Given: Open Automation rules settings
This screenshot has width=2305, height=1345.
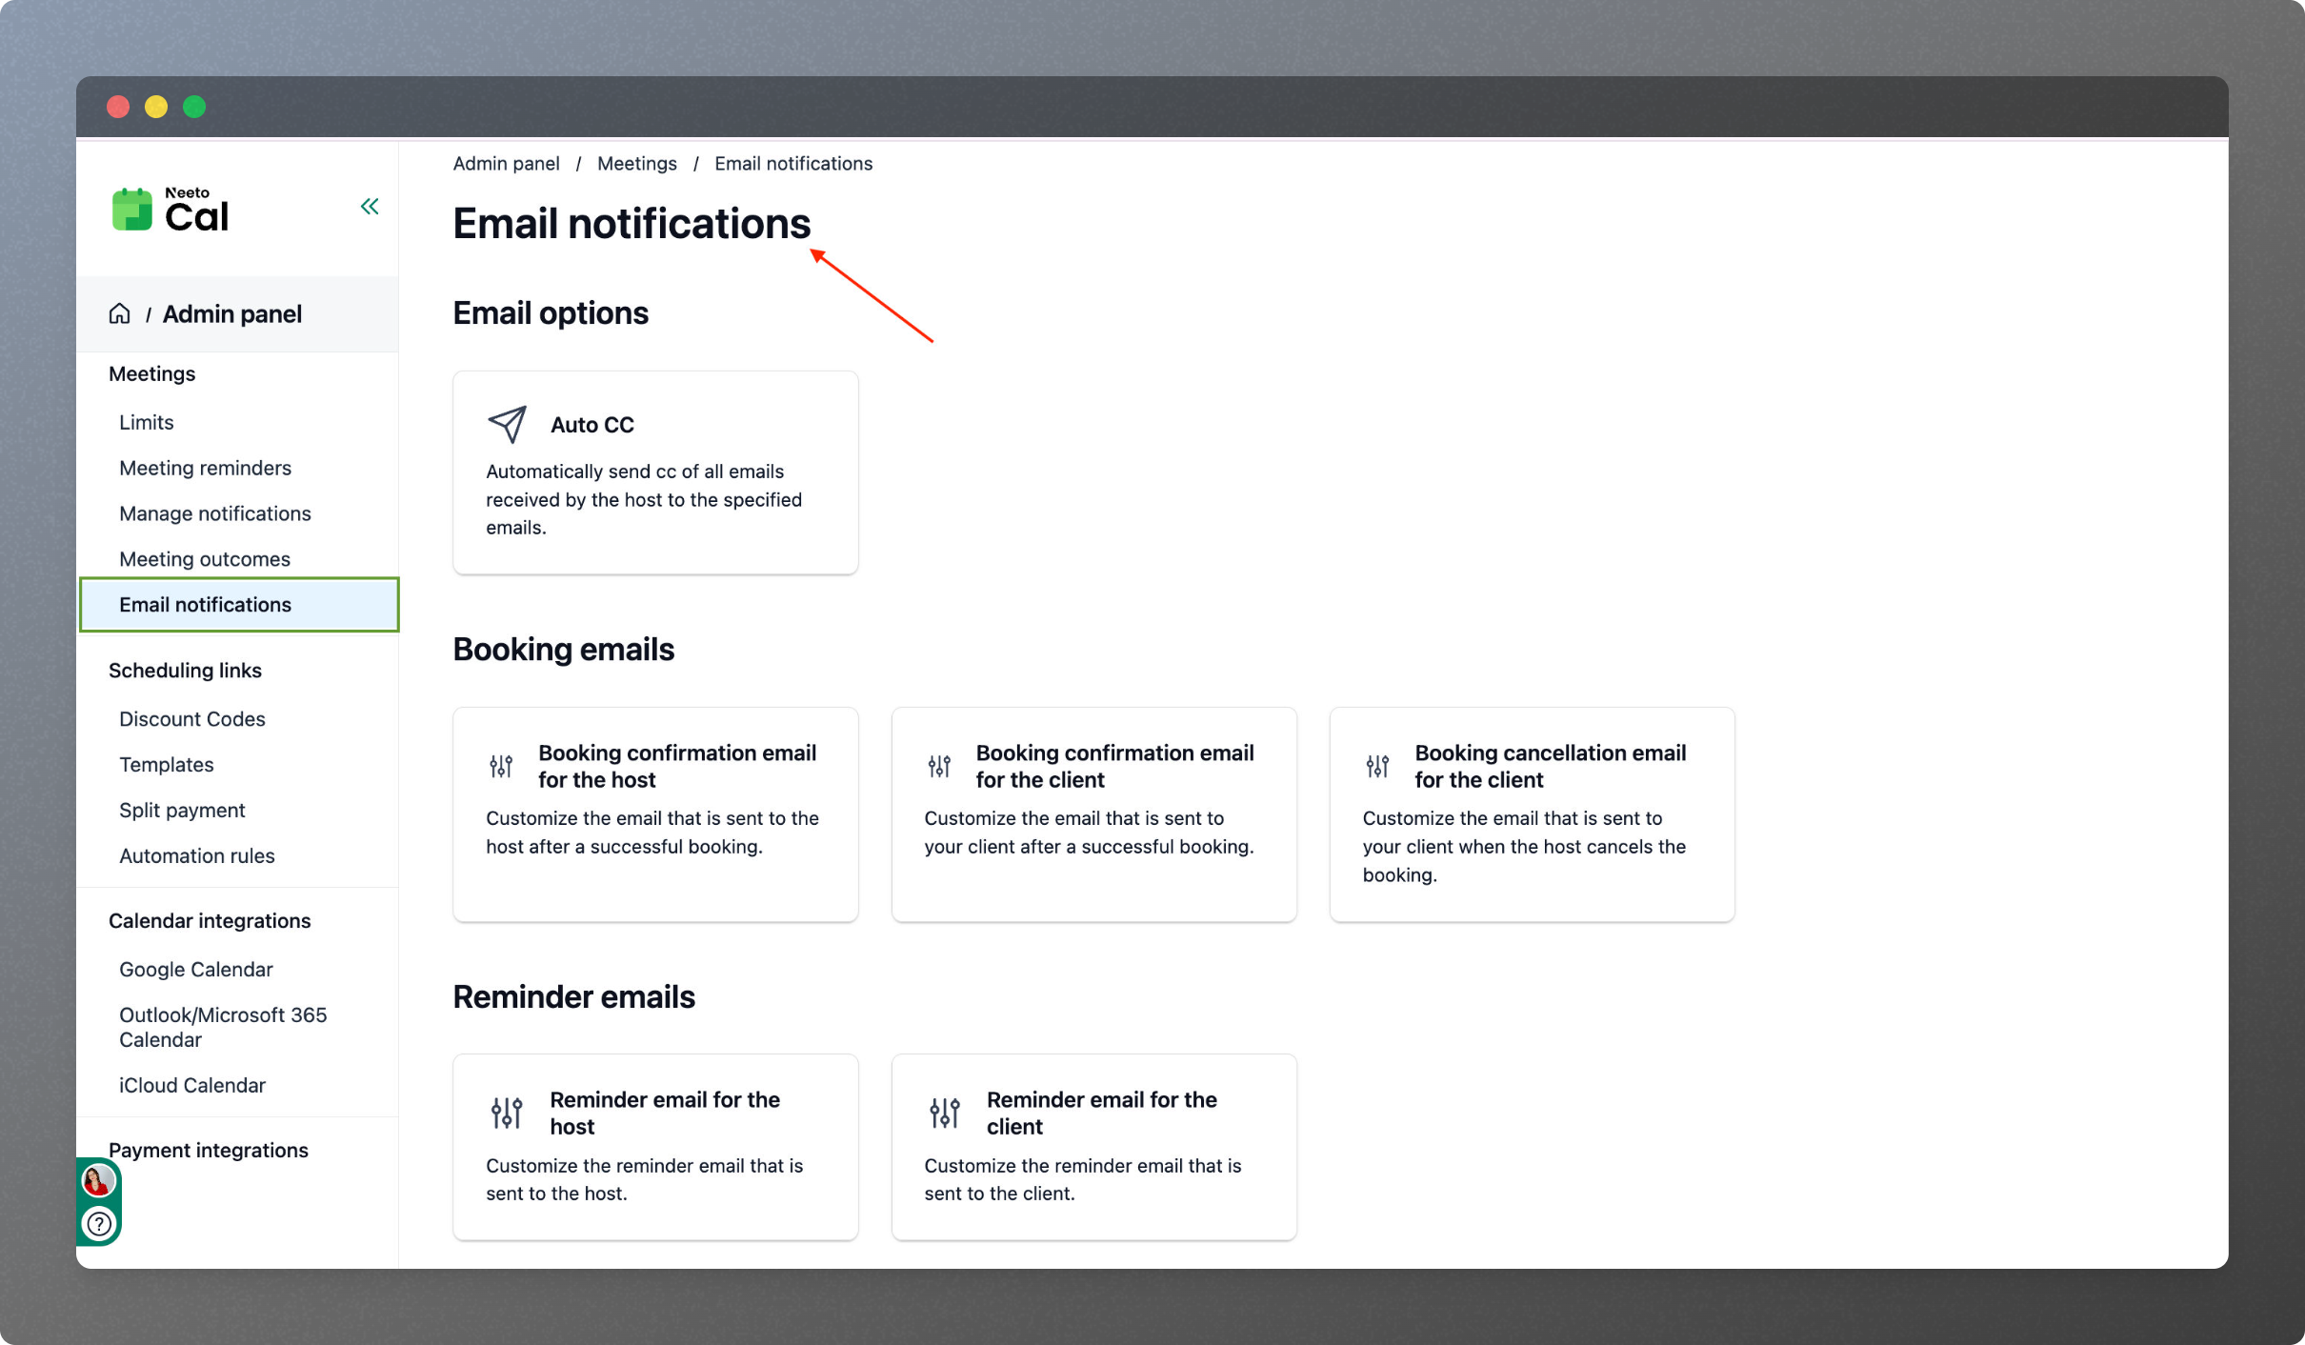Looking at the screenshot, I should [196, 855].
